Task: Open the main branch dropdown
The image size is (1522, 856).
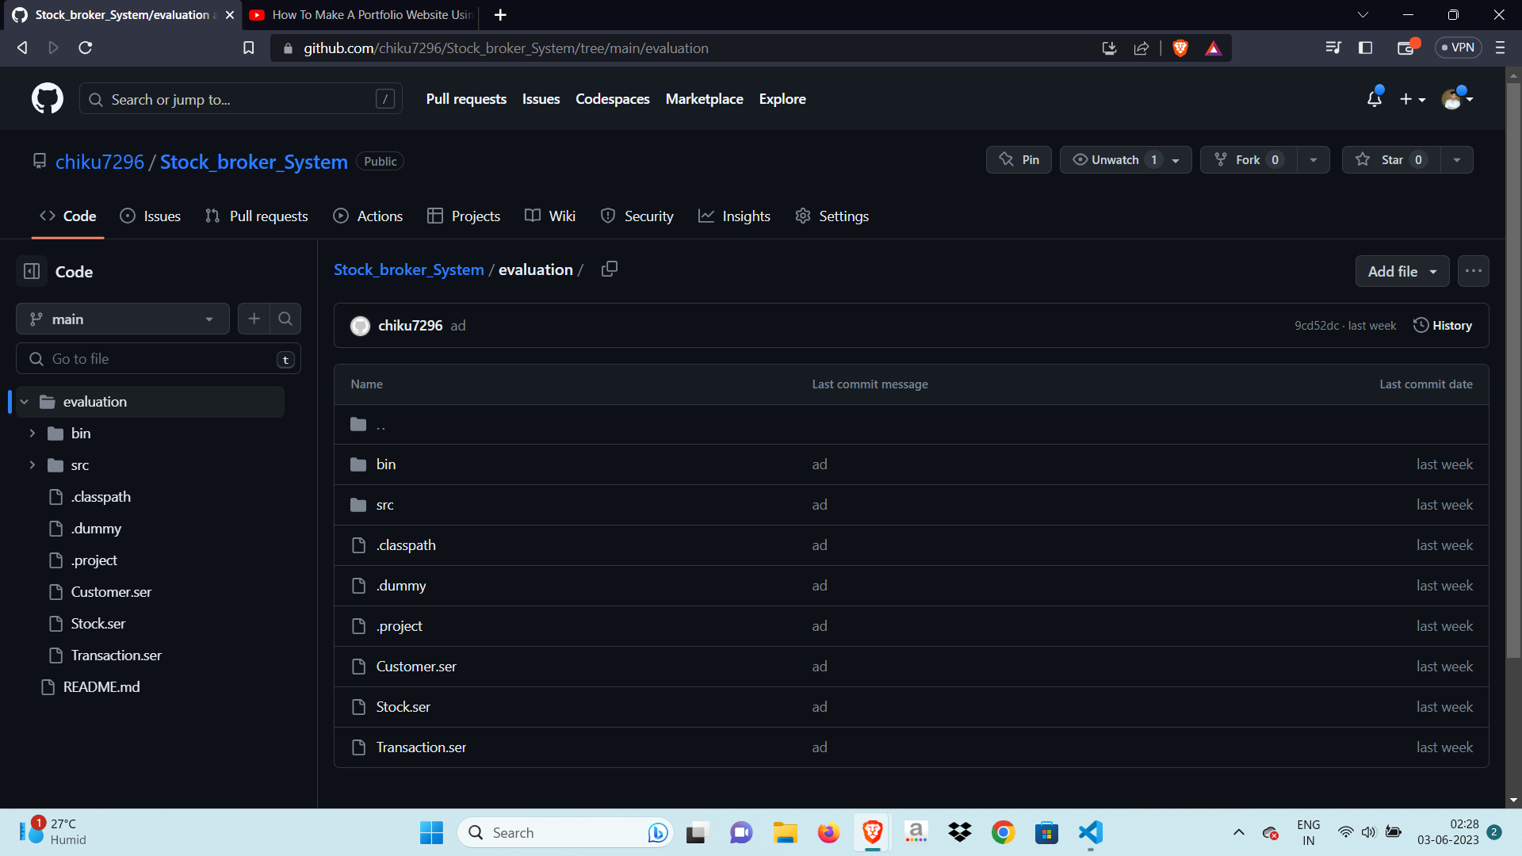Action: (x=123, y=319)
